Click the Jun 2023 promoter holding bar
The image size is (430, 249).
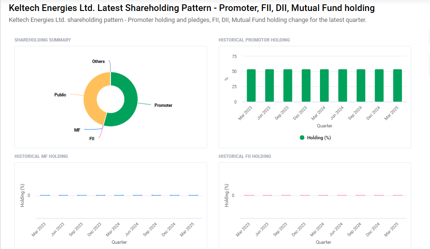pos(270,85)
